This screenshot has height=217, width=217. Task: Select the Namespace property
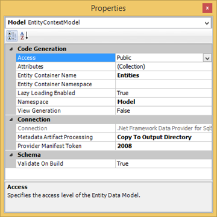coord(66,102)
